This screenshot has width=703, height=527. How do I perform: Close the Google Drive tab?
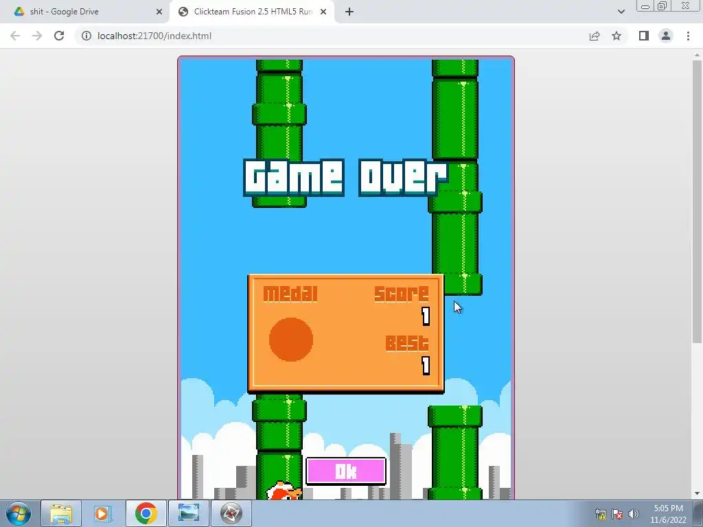(159, 12)
